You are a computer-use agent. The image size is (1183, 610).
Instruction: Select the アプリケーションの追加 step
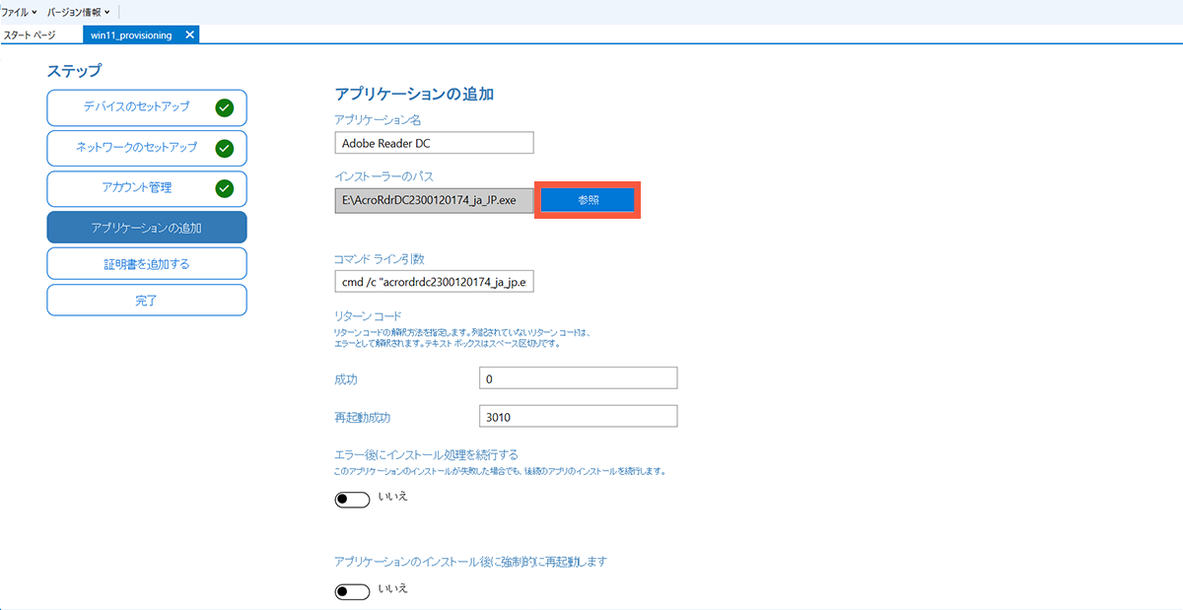tap(146, 227)
